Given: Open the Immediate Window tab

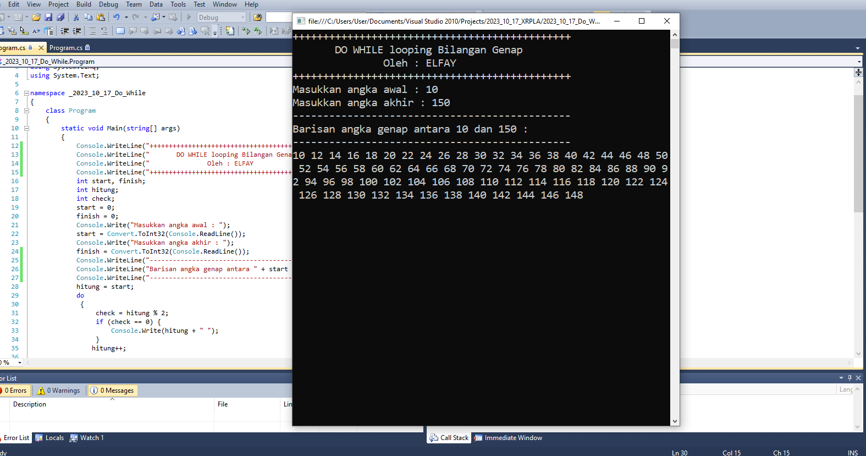Looking at the screenshot, I should 508,438.
